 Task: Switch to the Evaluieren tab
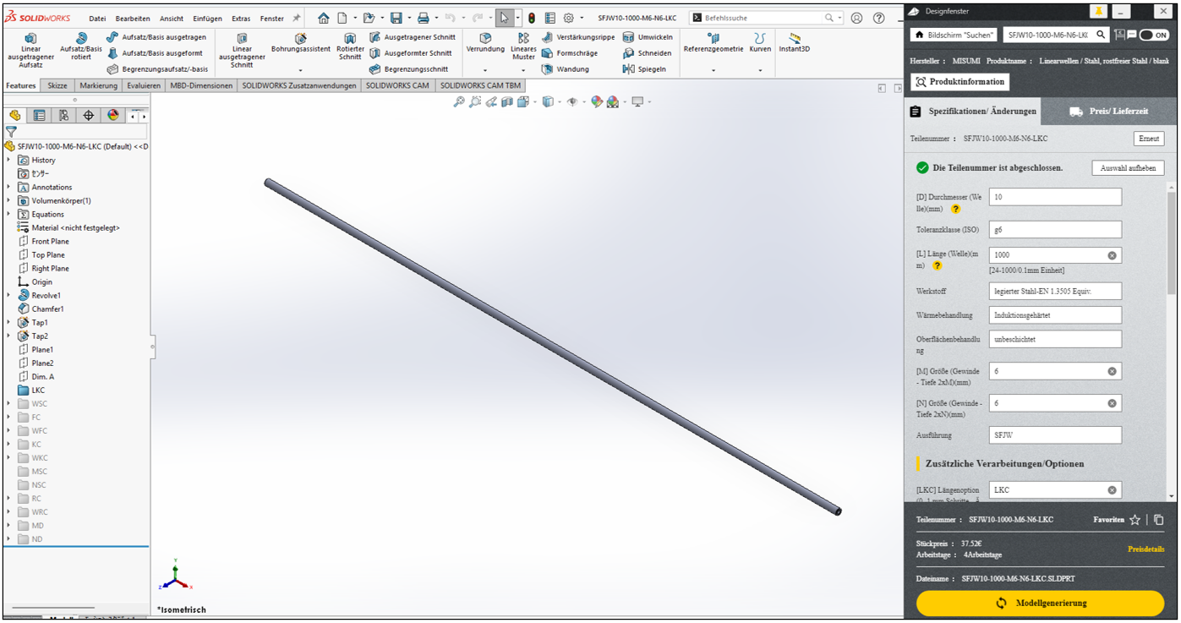click(x=143, y=85)
